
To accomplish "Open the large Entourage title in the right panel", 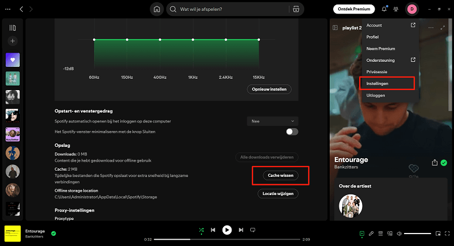I will click(351, 160).
